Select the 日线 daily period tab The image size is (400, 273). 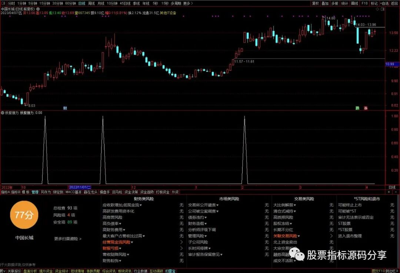[81, 3]
